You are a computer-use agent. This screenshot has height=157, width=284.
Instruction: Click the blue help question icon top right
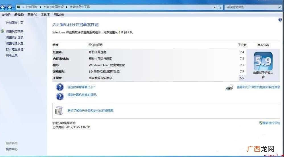coord(280,20)
